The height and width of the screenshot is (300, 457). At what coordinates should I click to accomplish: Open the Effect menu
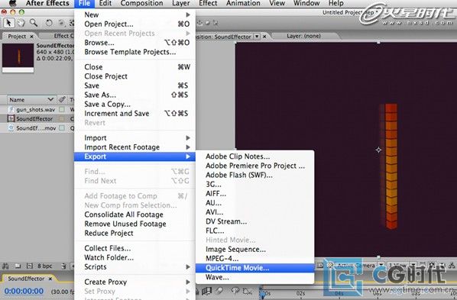pyautogui.click(x=208, y=3)
